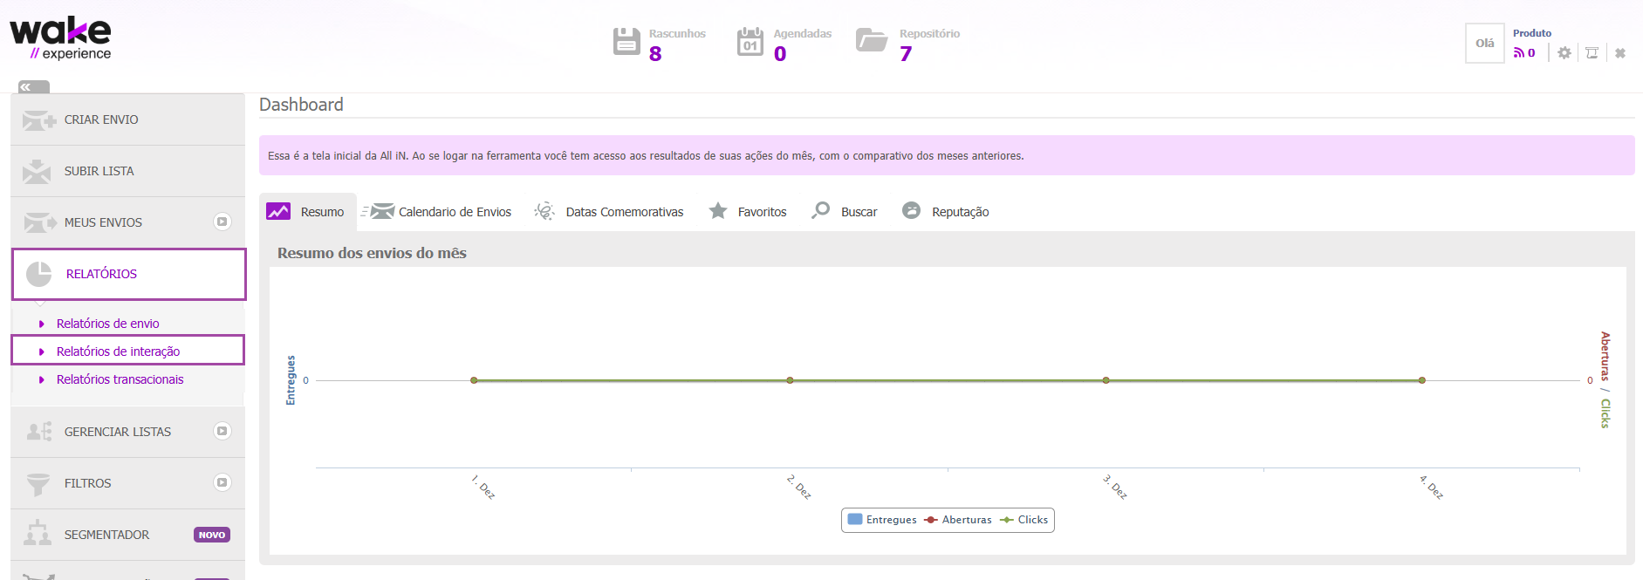The image size is (1643, 580).
Task: Open the settings gear icon
Action: (1564, 53)
